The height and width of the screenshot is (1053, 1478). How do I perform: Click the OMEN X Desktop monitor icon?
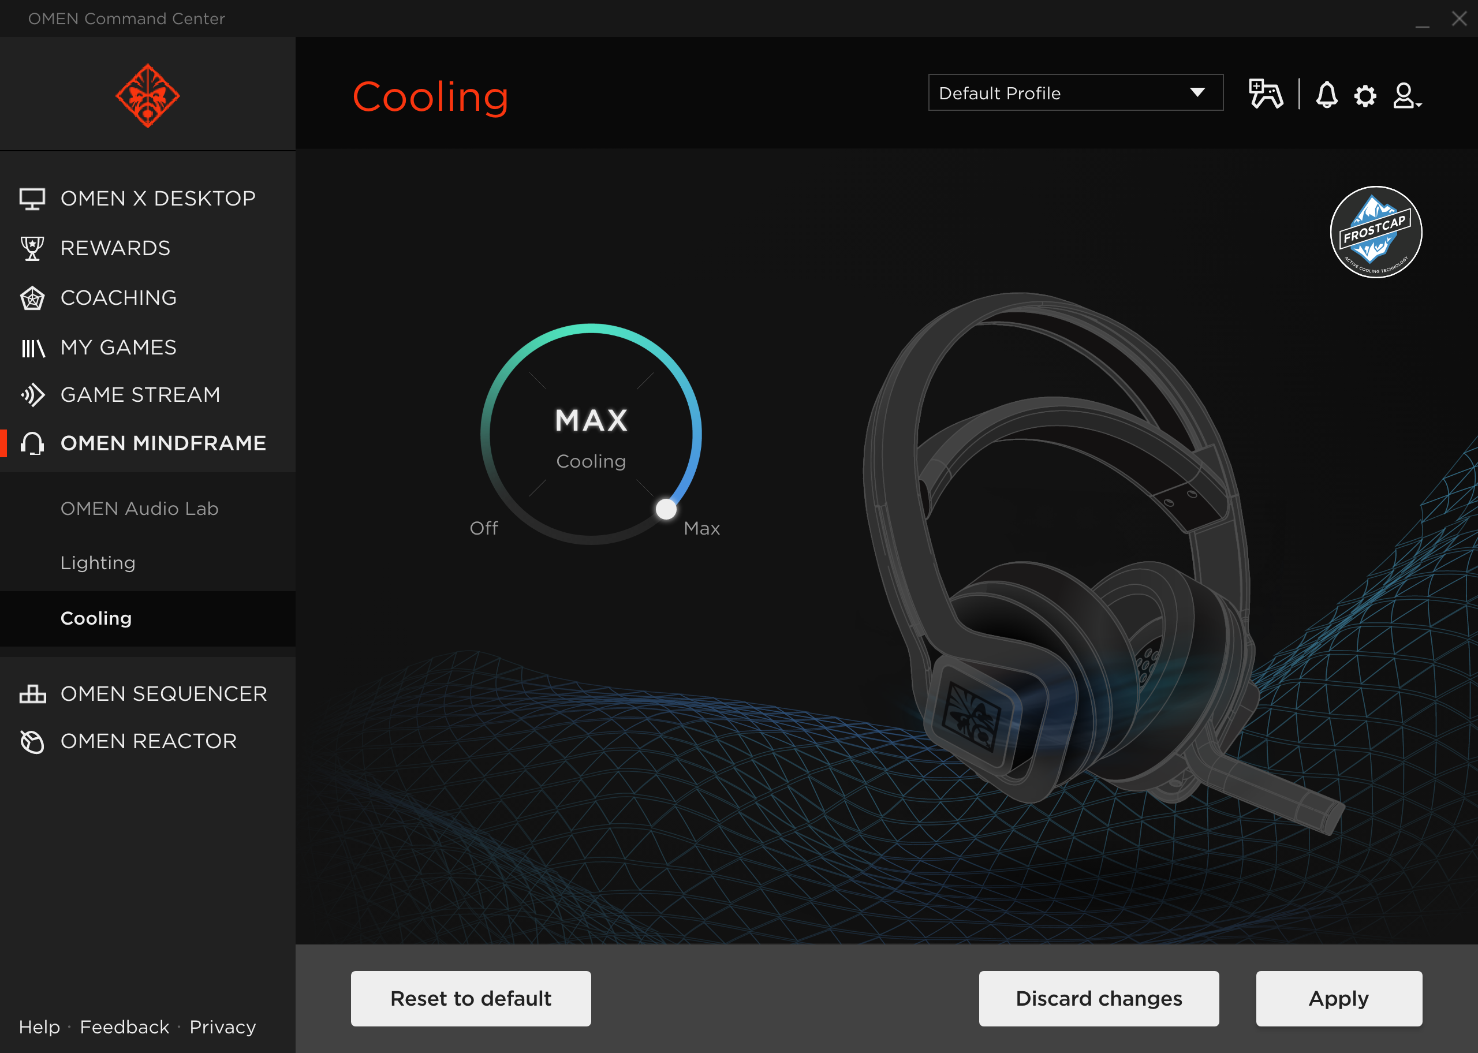(32, 199)
